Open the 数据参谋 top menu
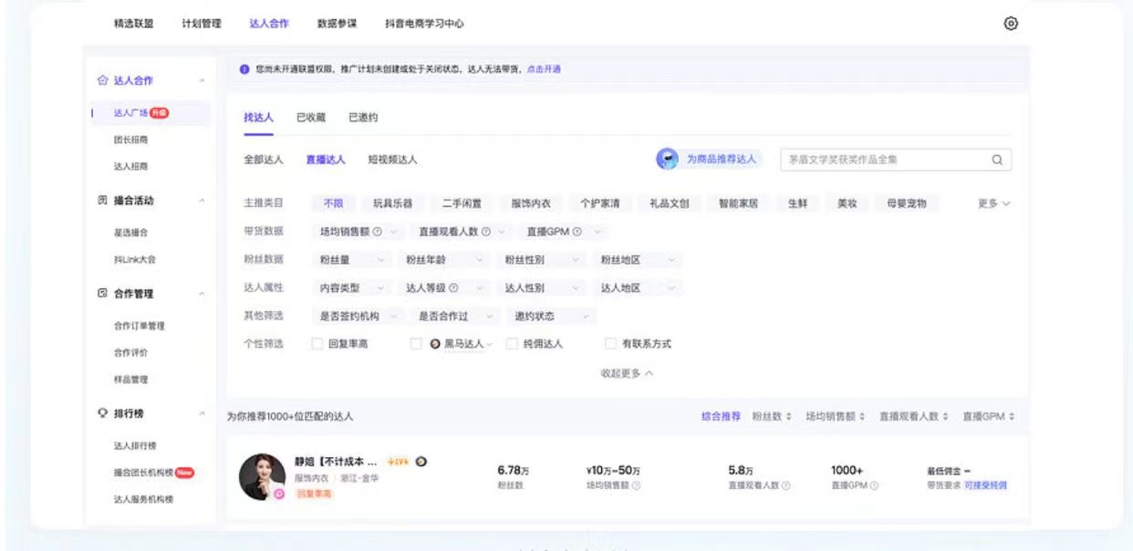The width and height of the screenshot is (1133, 551). pyautogui.click(x=337, y=24)
